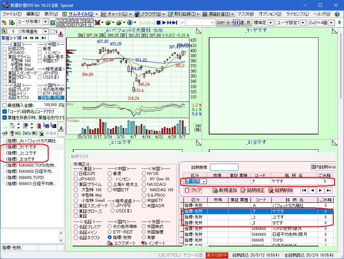The image size is (344, 259).
Task: Toggle 業種を非表示時、業種名を付ける checkbox
Action: pos(4,117)
